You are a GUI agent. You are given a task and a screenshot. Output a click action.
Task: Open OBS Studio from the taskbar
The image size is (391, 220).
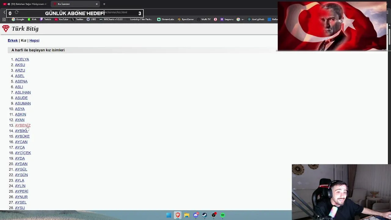click(214, 215)
